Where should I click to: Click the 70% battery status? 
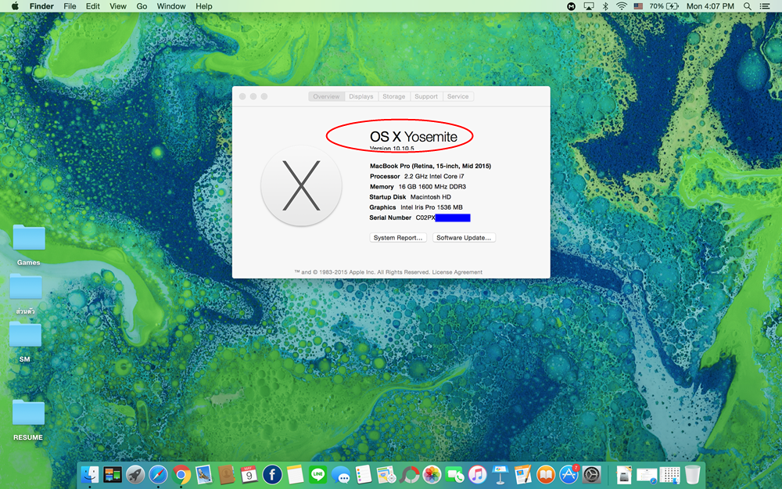(664, 6)
